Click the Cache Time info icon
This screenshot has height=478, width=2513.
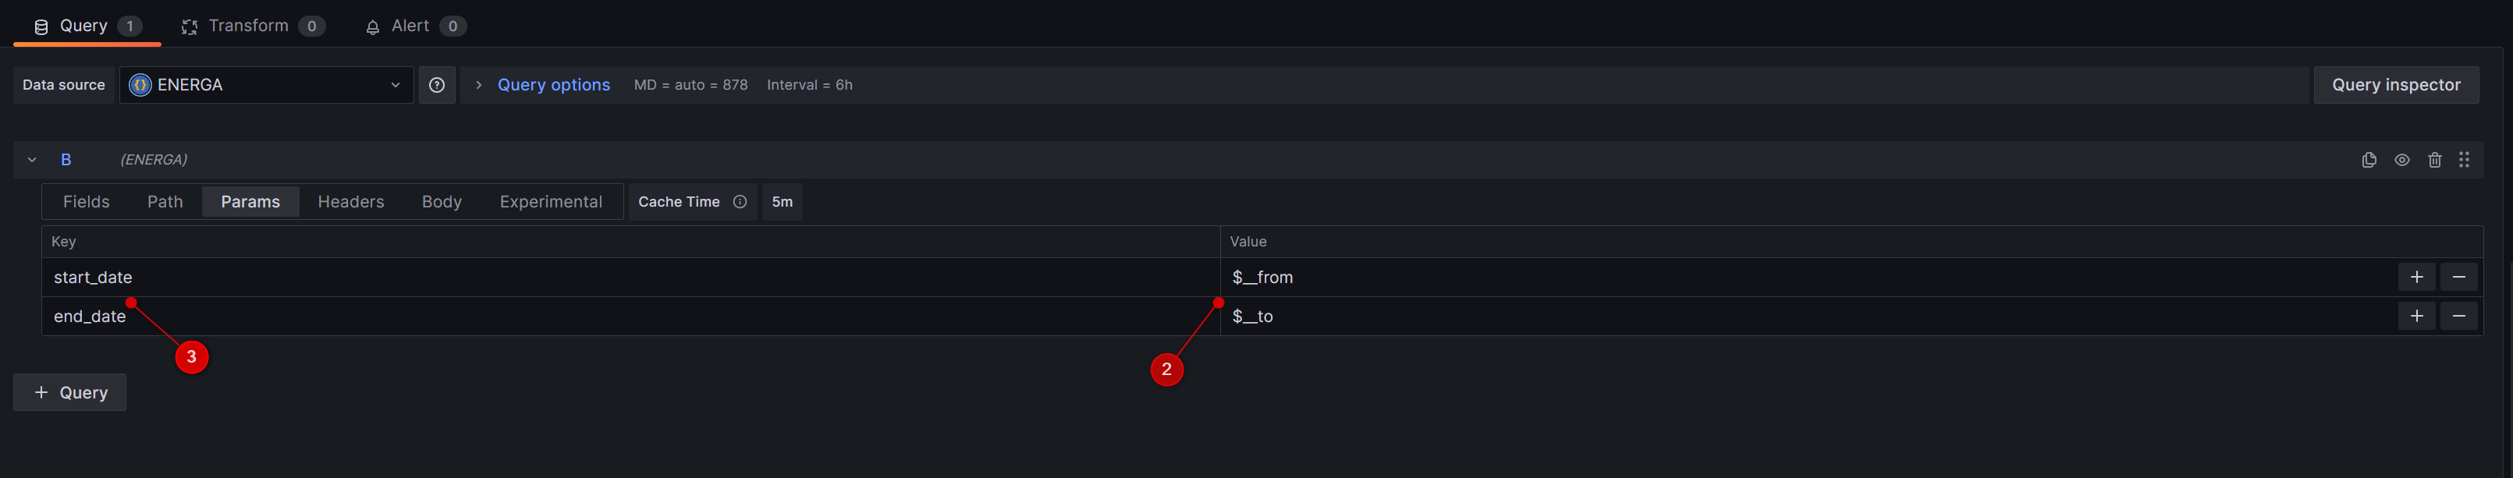[x=740, y=202]
